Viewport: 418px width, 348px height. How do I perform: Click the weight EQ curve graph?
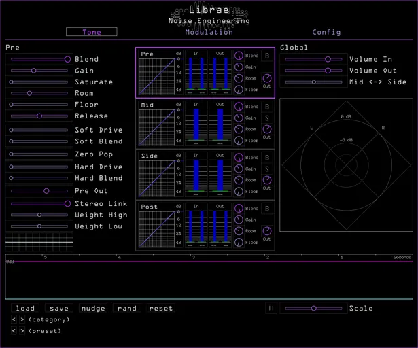(39, 242)
